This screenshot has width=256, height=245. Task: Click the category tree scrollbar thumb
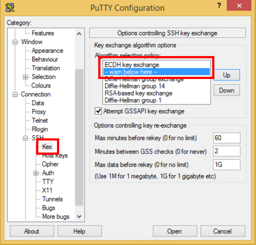[79, 138]
